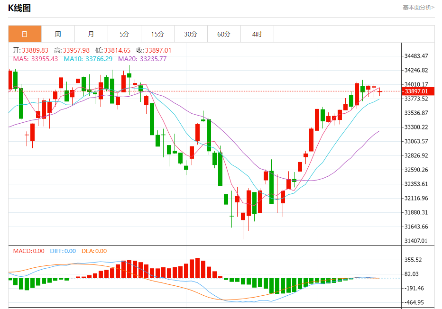This screenshot has height=309, width=442.
Task: Open the 5分 interval tab
Action: (124, 34)
